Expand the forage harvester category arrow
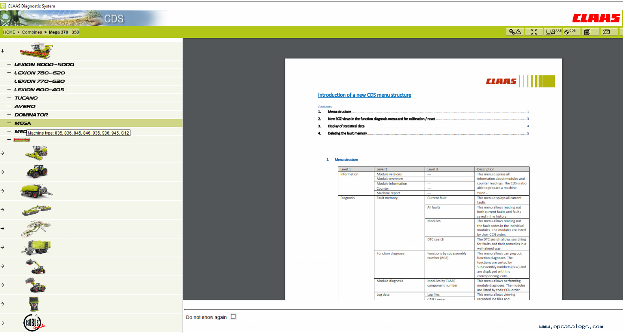The width and height of the screenshot is (623, 333). pos(3,153)
